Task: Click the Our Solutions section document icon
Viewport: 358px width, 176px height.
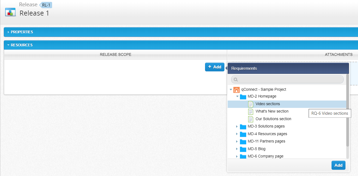Action: coord(251,119)
